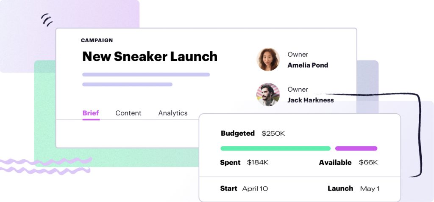434x202 pixels.
Task: Select the Launch date May 1
Action: tap(370, 189)
